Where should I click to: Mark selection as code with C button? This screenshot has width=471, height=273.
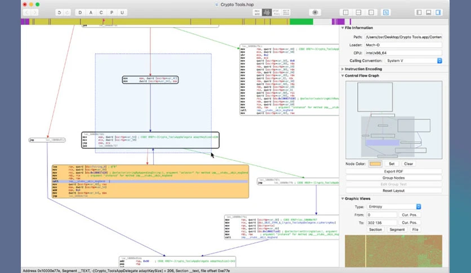pyautogui.click(x=101, y=12)
